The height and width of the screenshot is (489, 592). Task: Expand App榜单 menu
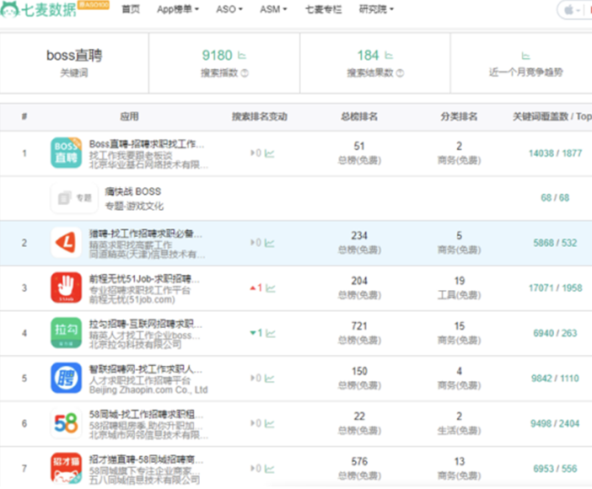coord(178,9)
